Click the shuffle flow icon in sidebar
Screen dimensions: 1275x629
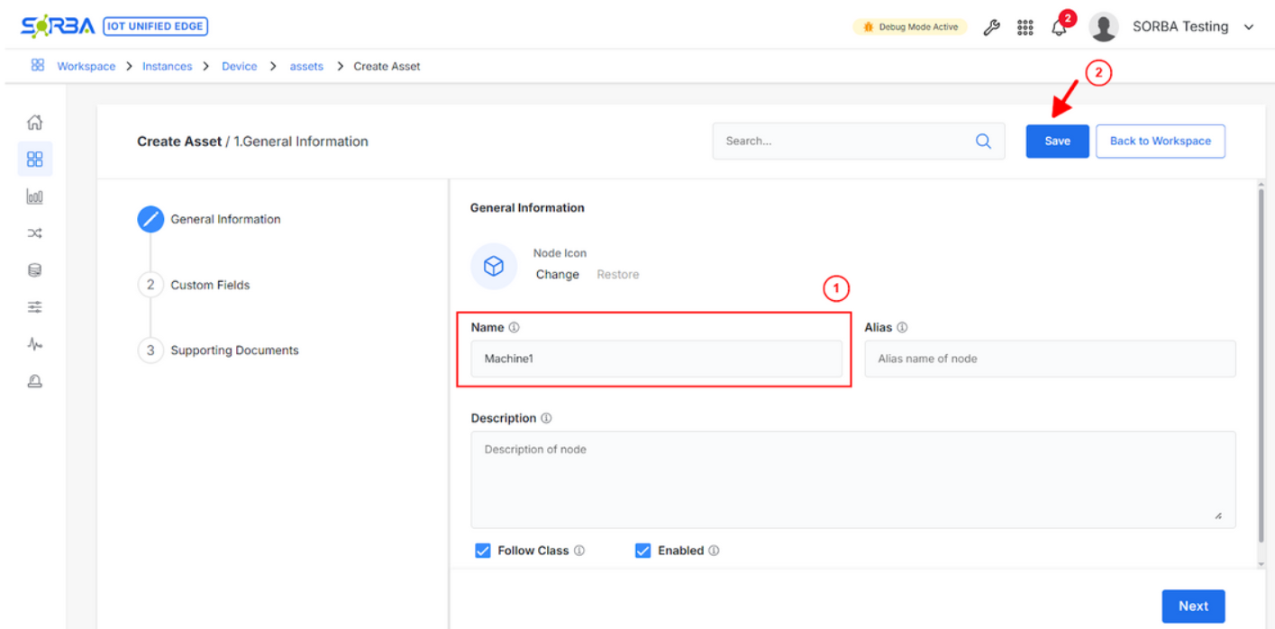34,233
